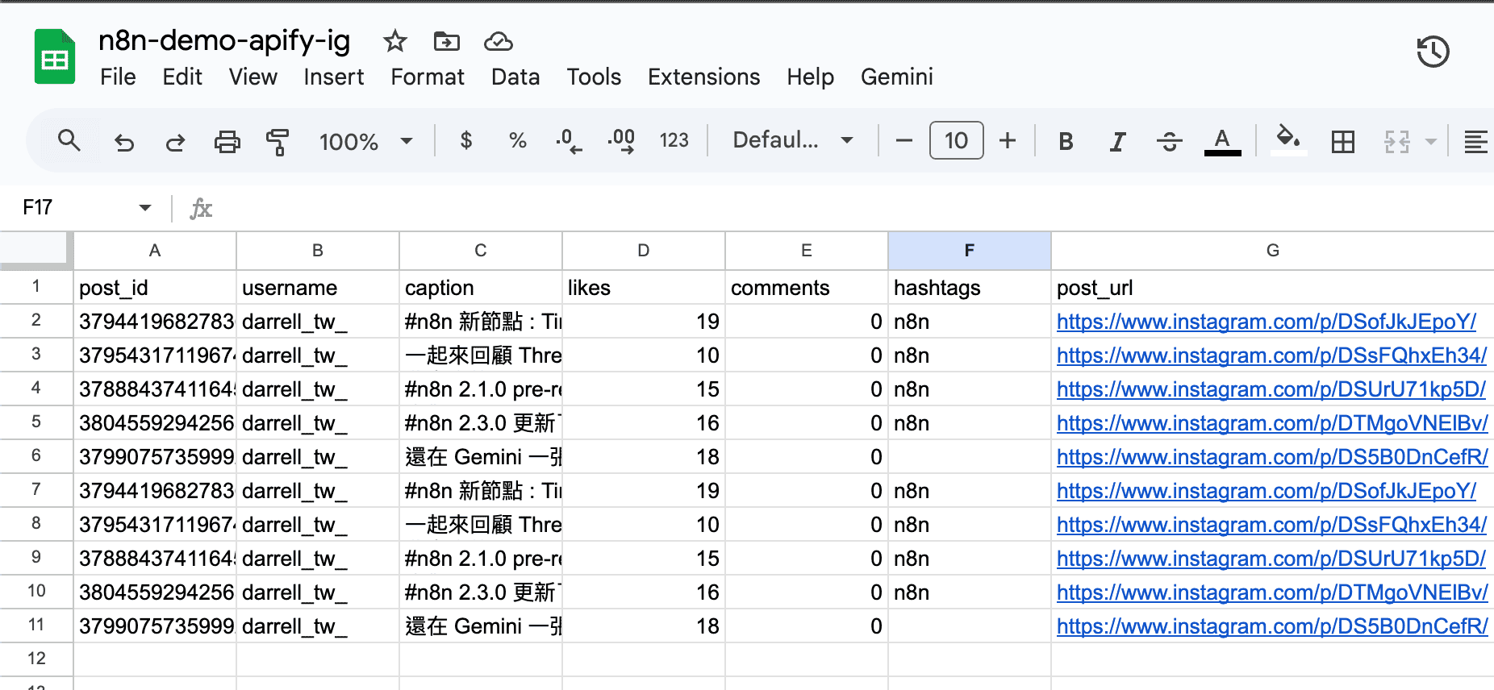Image resolution: width=1494 pixels, height=690 pixels.
Task: Open the Extensions menu
Action: click(x=704, y=77)
